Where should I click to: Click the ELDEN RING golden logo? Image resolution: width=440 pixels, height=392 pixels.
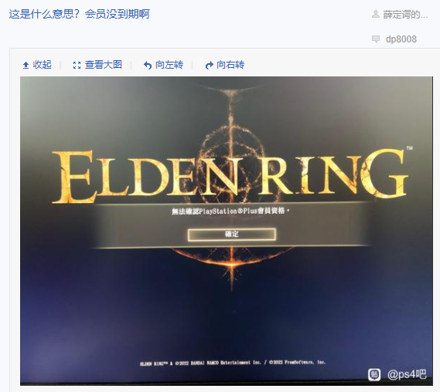tap(230, 176)
